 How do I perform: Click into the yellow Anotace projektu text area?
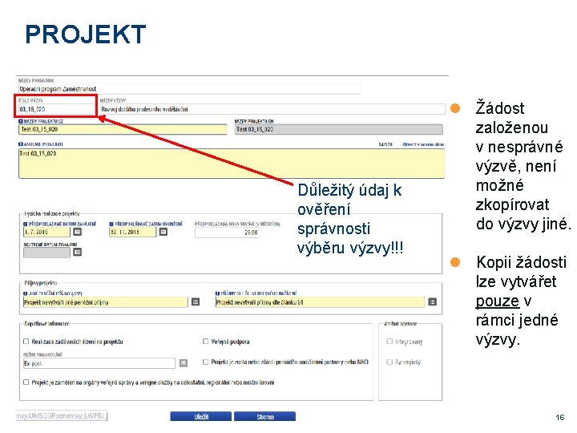click(x=232, y=164)
